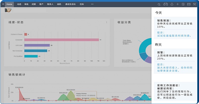Select the Home tab

point(9,4)
